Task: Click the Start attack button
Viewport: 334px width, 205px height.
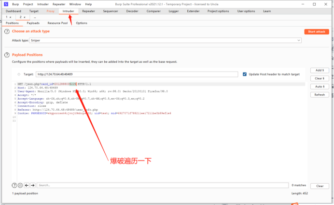Action: click(x=317, y=31)
